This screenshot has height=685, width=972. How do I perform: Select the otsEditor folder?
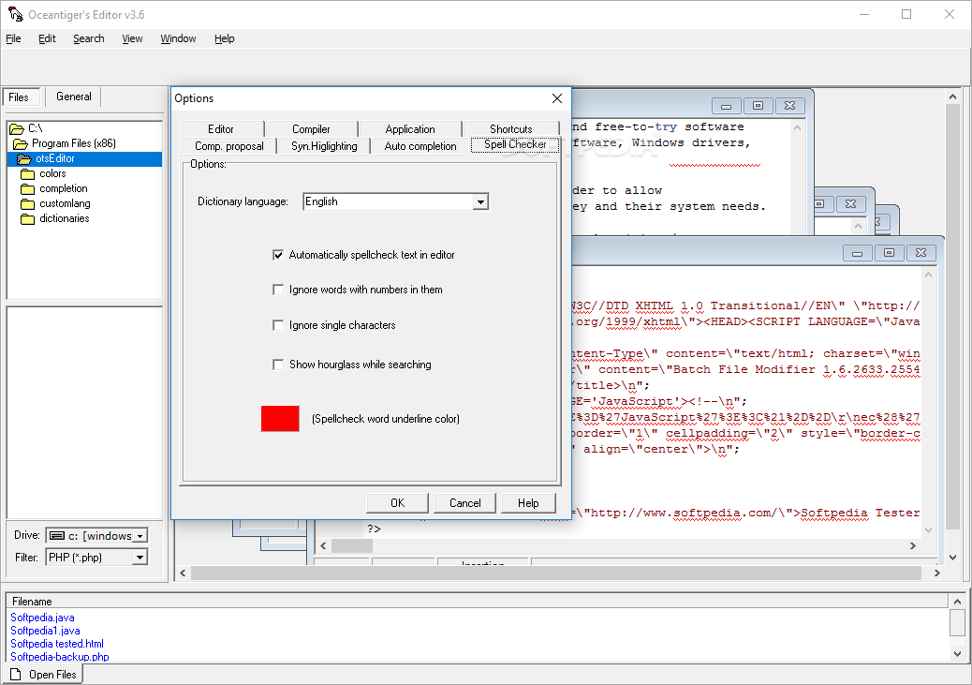coord(84,159)
